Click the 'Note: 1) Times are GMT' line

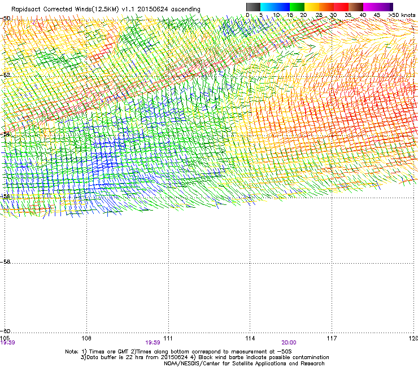tap(178, 352)
